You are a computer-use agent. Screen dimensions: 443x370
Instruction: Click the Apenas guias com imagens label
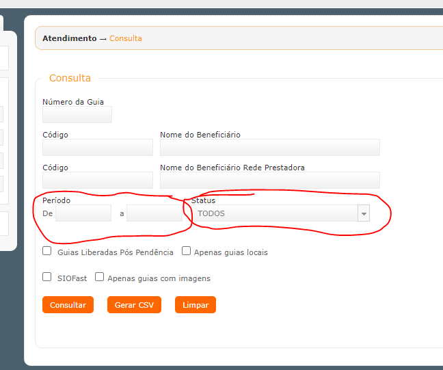pos(159,278)
